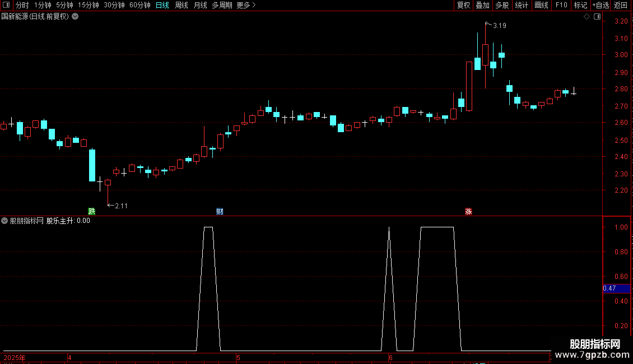
Task: Click month 4 on the time axis
Action: click(x=69, y=358)
